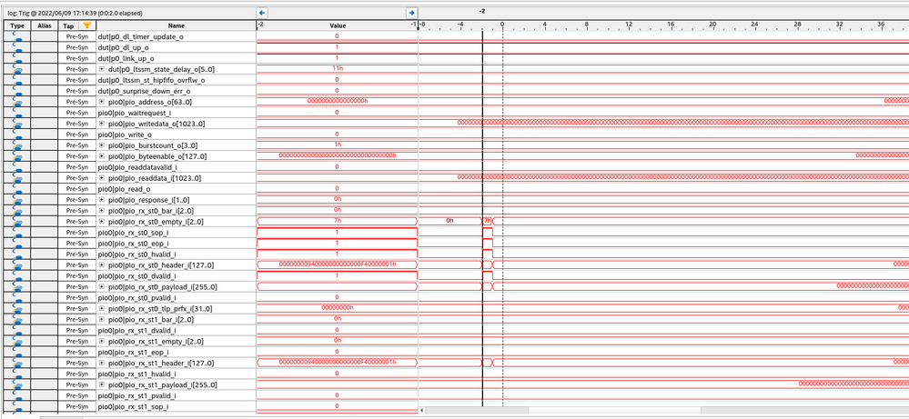This screenshot has height=419, width=909.
Task: Select type icon of pio_rx_st1_sop_i row
Action: 17,406
